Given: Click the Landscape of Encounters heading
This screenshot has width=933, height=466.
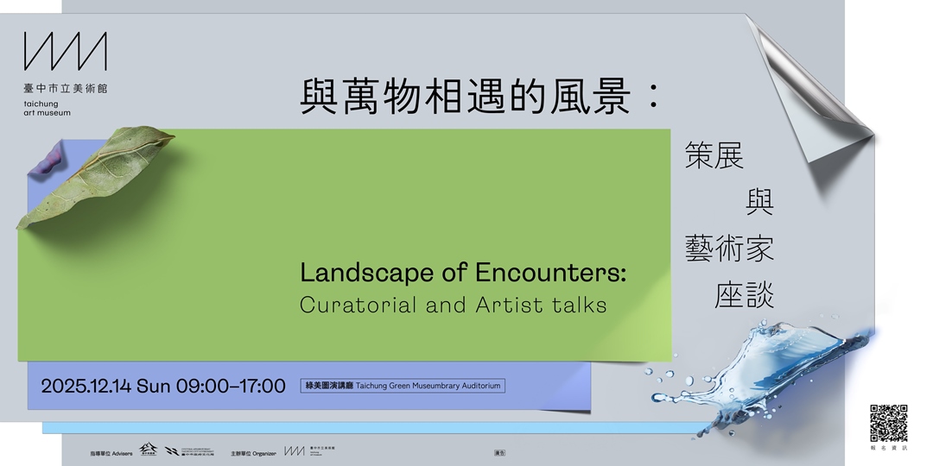Looking at the screenshot, I should click(462, 274).
